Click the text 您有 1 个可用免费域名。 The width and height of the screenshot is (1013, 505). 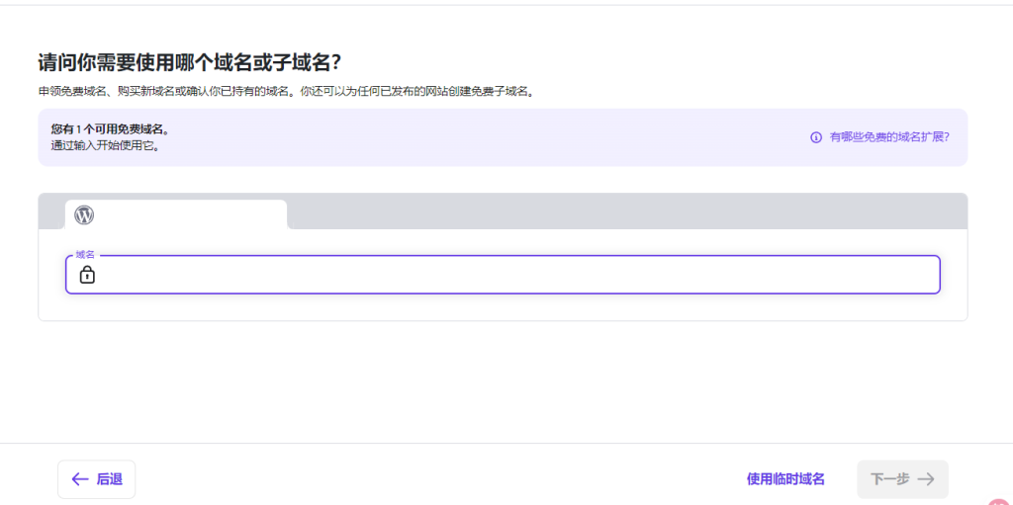pyautogui.click(x=111, y=129)
